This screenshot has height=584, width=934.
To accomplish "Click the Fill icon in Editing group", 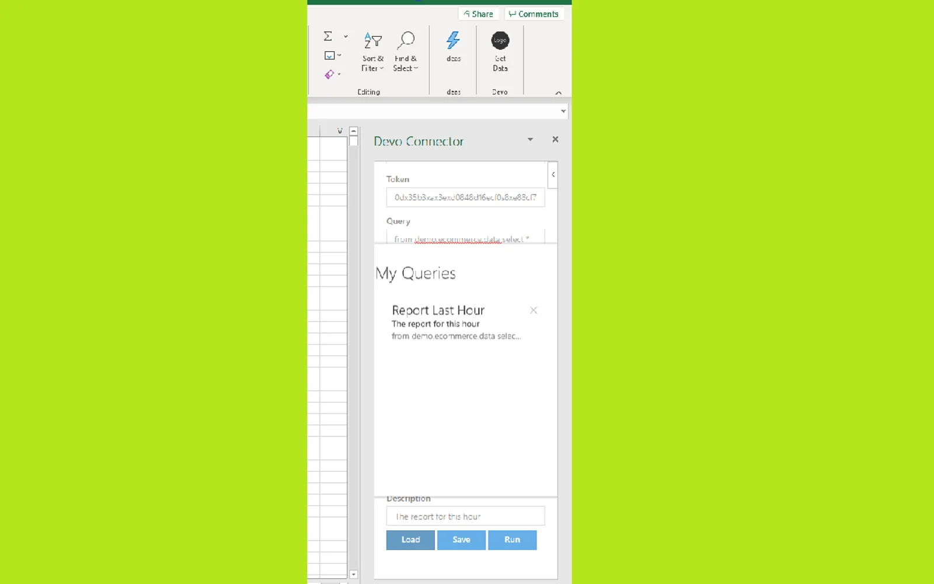I will click(330, 55).
